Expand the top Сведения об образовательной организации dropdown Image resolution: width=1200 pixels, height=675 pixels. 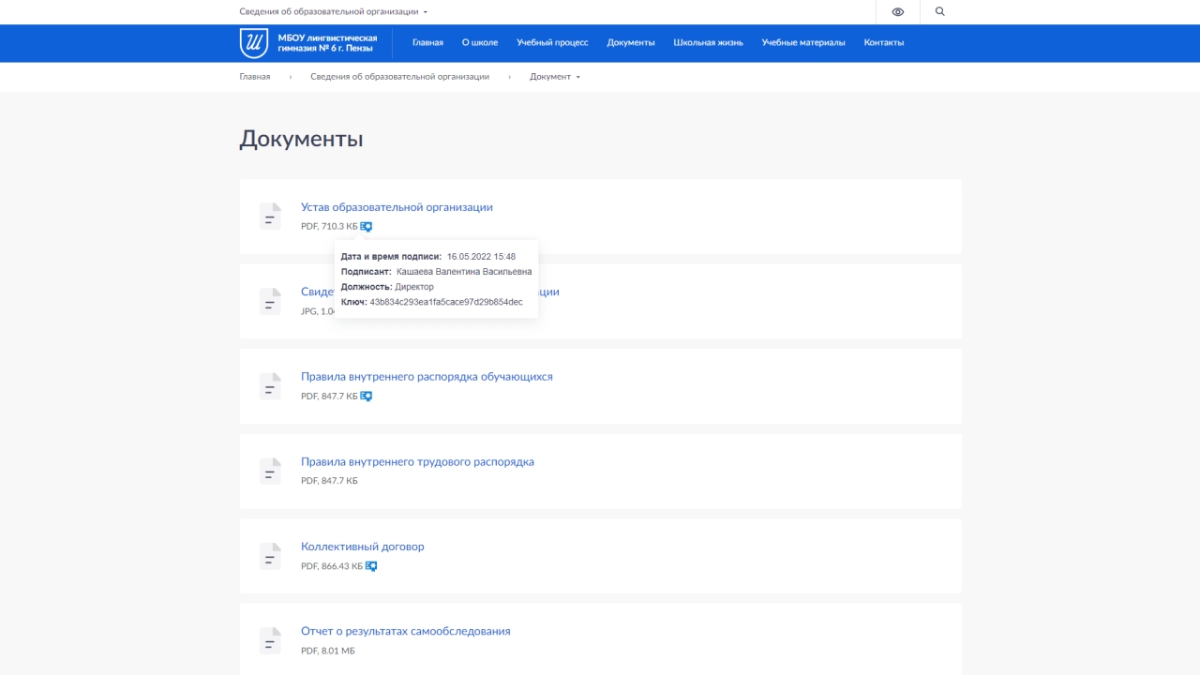tap(333, 12)
